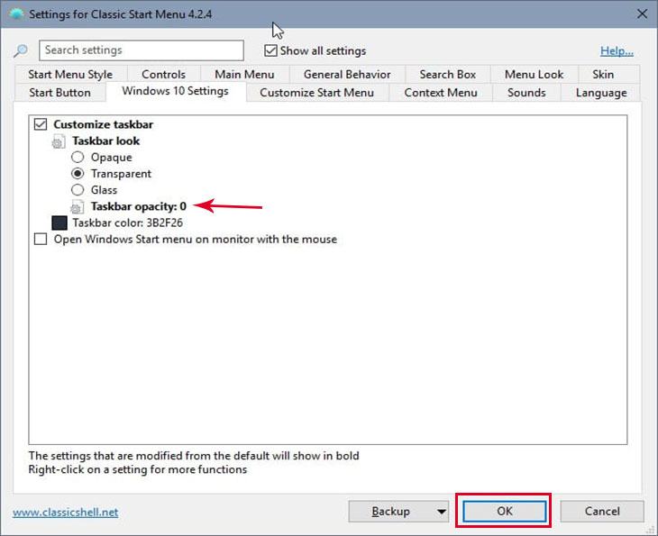Select the Taskbar color: 3B2F26 text
658x536 pixels.
click(x=128, y=223)
